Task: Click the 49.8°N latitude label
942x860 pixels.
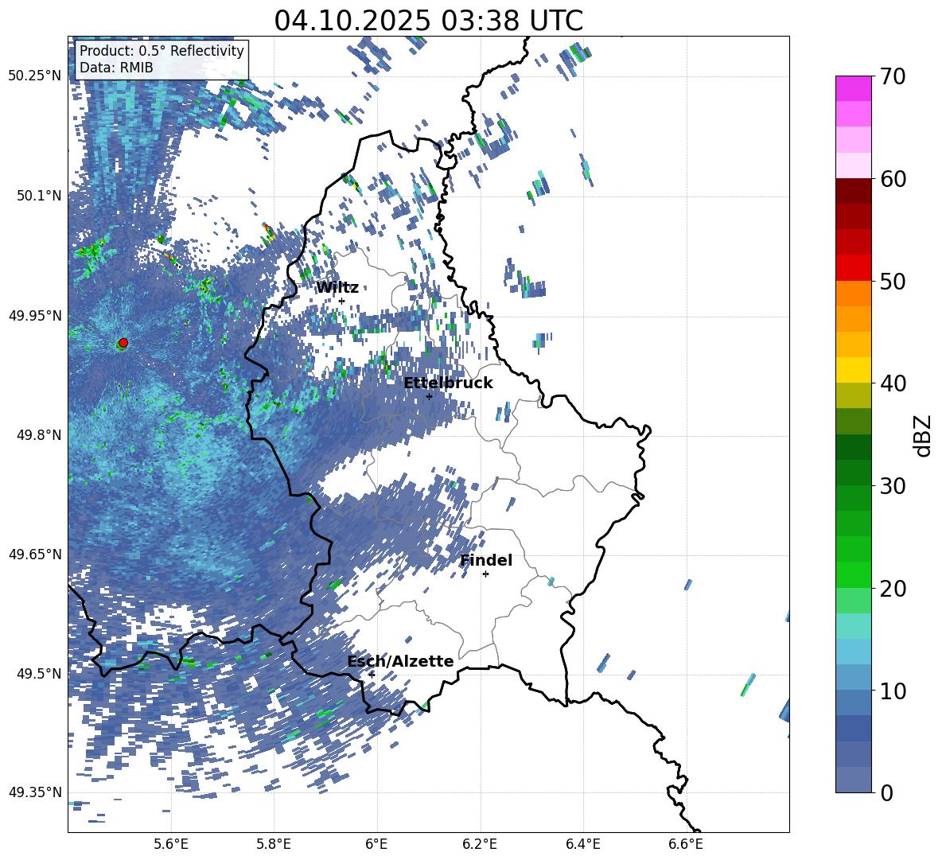Action: [39, 435]
